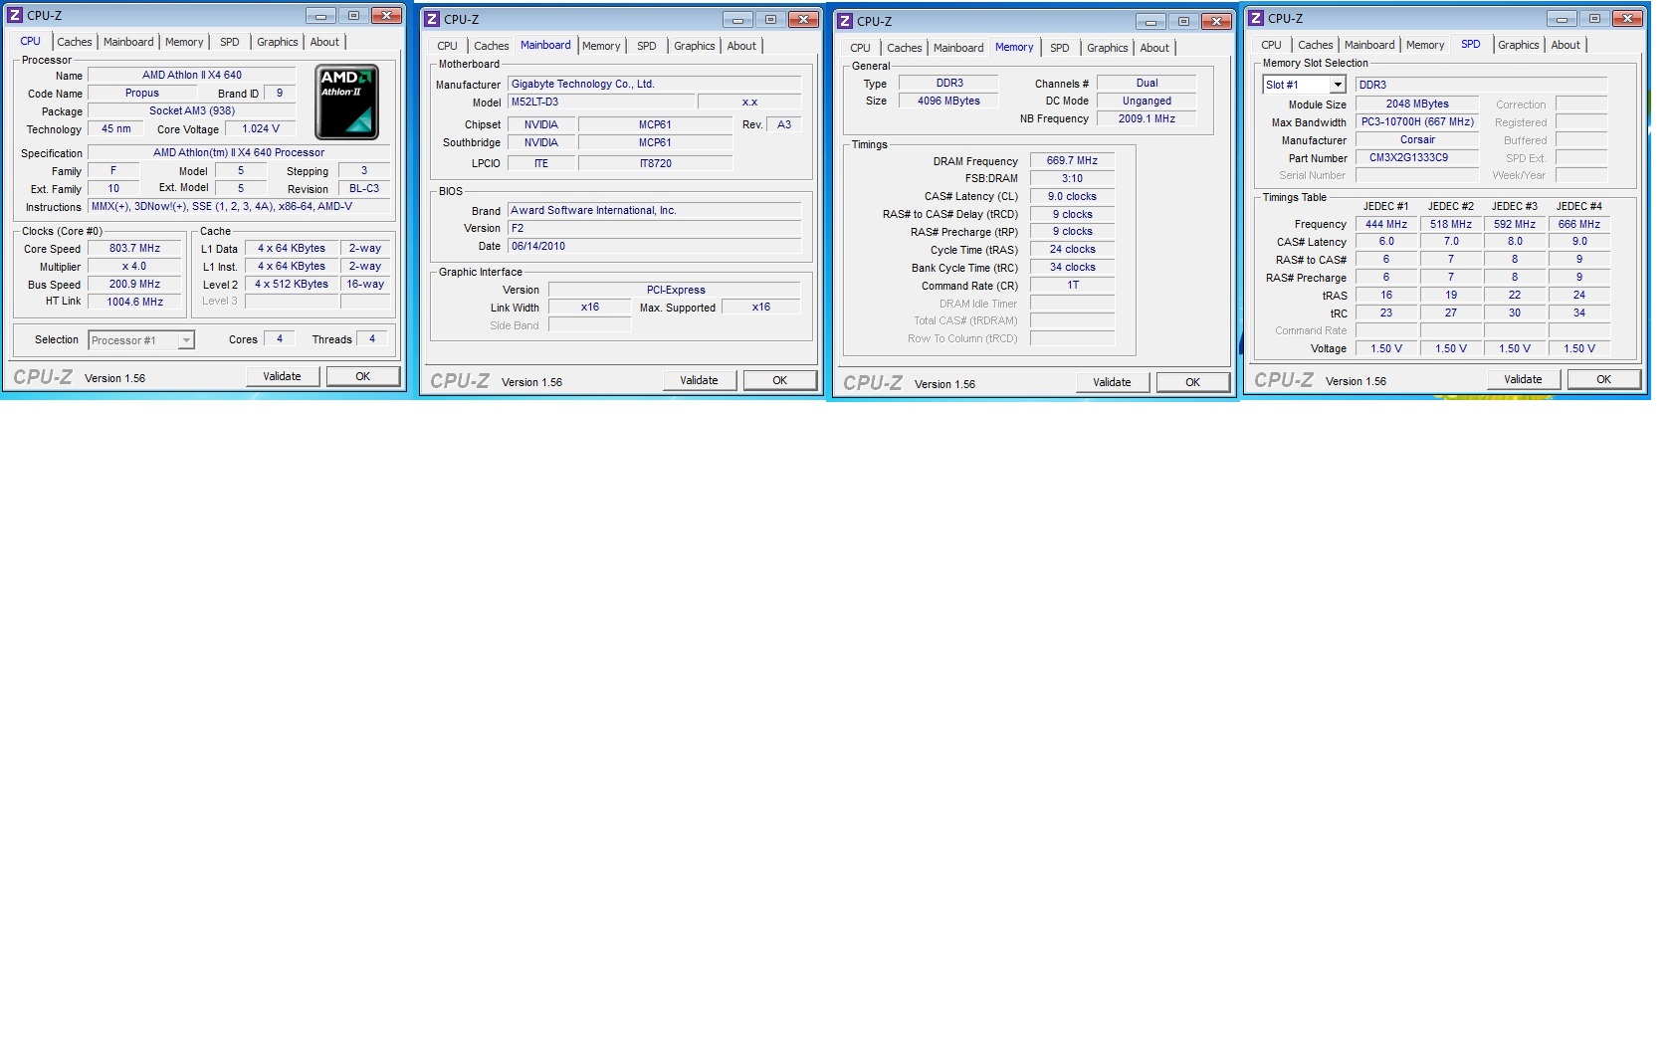This screenshot has height=1045, width=1672.
Task: Click the FSB:DRAM ratio '3:10'
Action: [1072, 178]
